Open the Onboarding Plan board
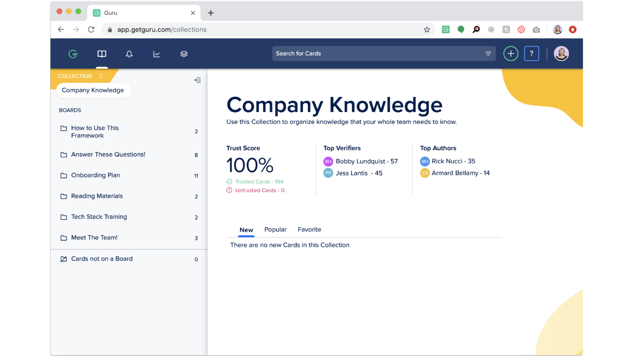This screenshot has width=634, height=357. (x=129, y=175)
